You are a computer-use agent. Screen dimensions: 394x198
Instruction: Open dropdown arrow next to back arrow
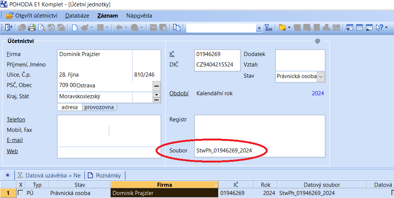click(126, 28)
